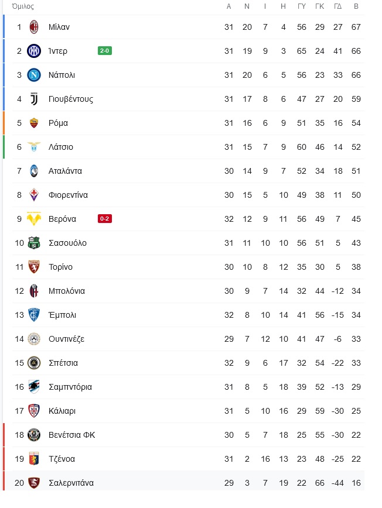Open the Μίλαν team link
Screen dimensions: 382x508
(59, 27)
